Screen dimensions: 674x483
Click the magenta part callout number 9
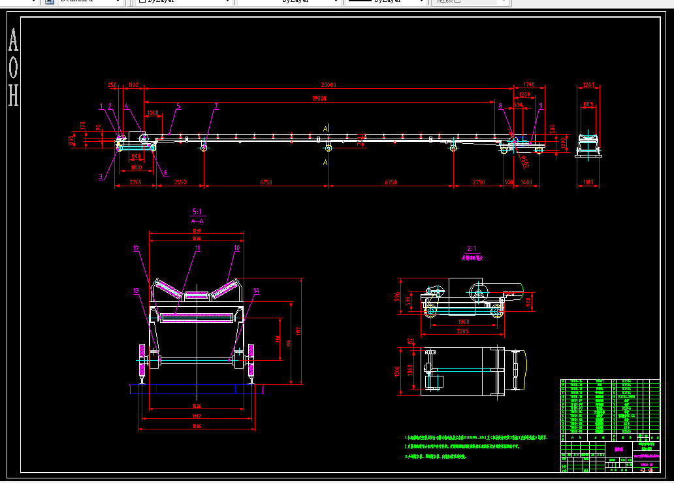click(x=541, y=106)
